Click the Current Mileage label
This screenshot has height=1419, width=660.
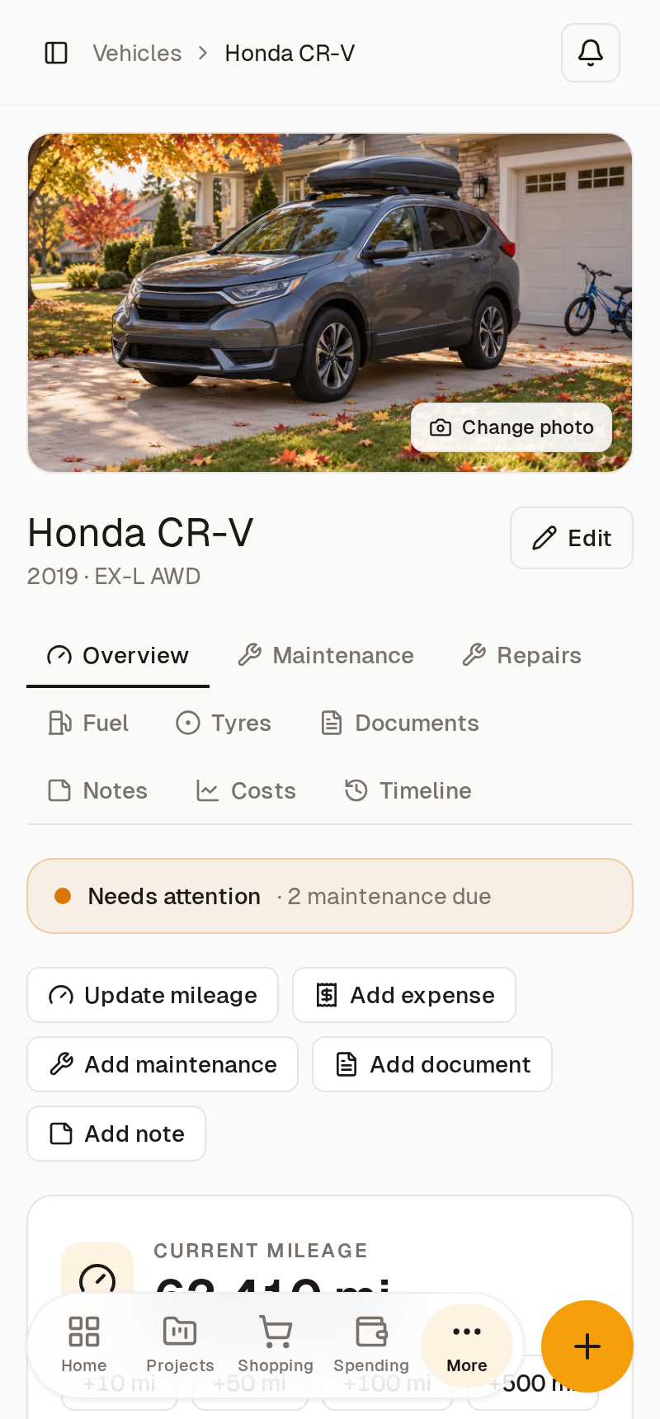(x=261, y=1251)
